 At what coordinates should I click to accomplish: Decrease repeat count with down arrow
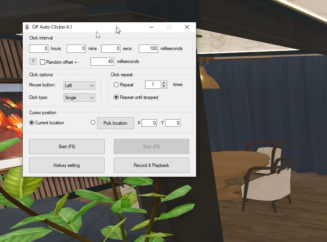[x=164, y=86]
